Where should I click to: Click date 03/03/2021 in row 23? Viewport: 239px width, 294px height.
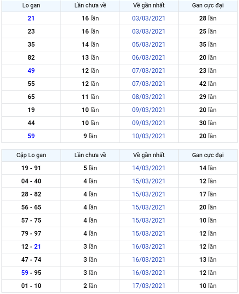[149, 31]
